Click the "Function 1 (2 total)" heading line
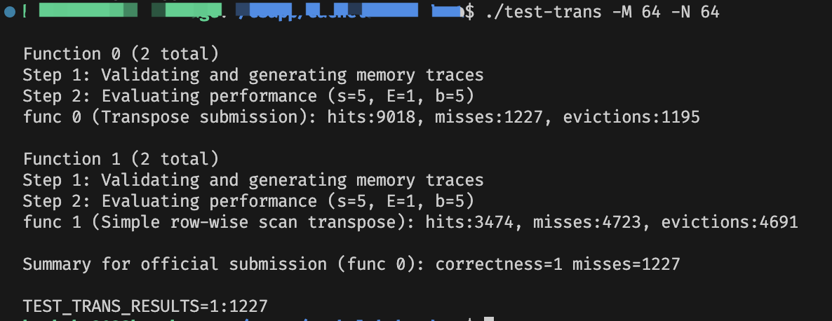This screenshot has height=321, width=832. (121, 159)
